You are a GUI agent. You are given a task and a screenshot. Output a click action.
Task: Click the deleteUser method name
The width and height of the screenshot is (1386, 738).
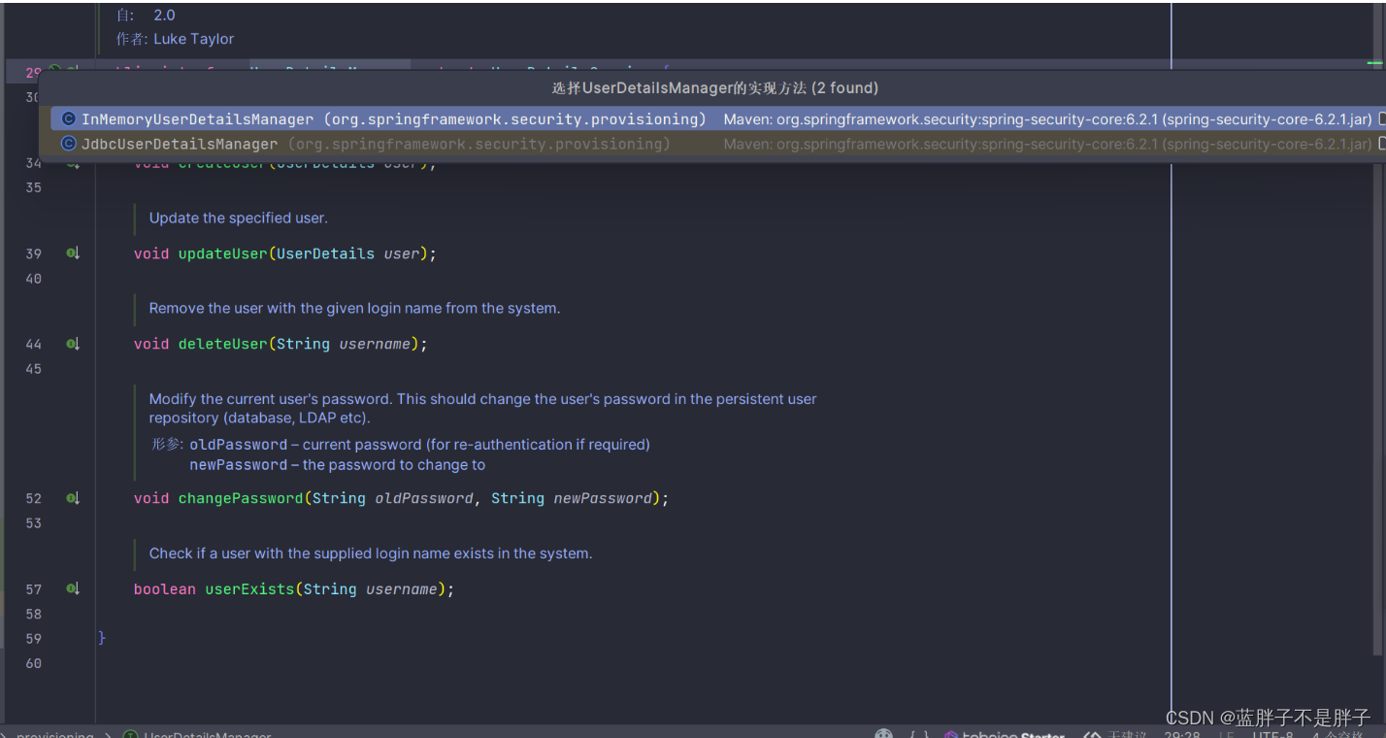[222, 344]
